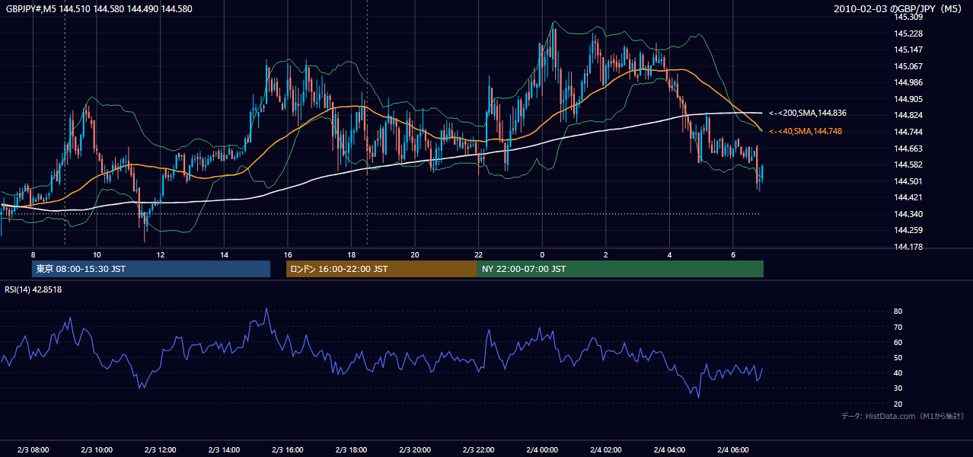This screenshot has height=457, width=973.
Task: Click RSI scale value 70
Action: pos(898,327)
